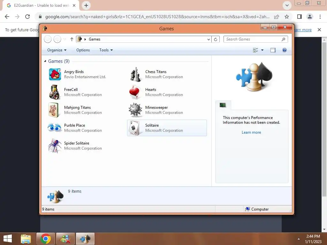This screenshot has width=327, height=245.
Task: Click the Chrome URL address field
Action: pyautogui.click(x=157, y=17)
